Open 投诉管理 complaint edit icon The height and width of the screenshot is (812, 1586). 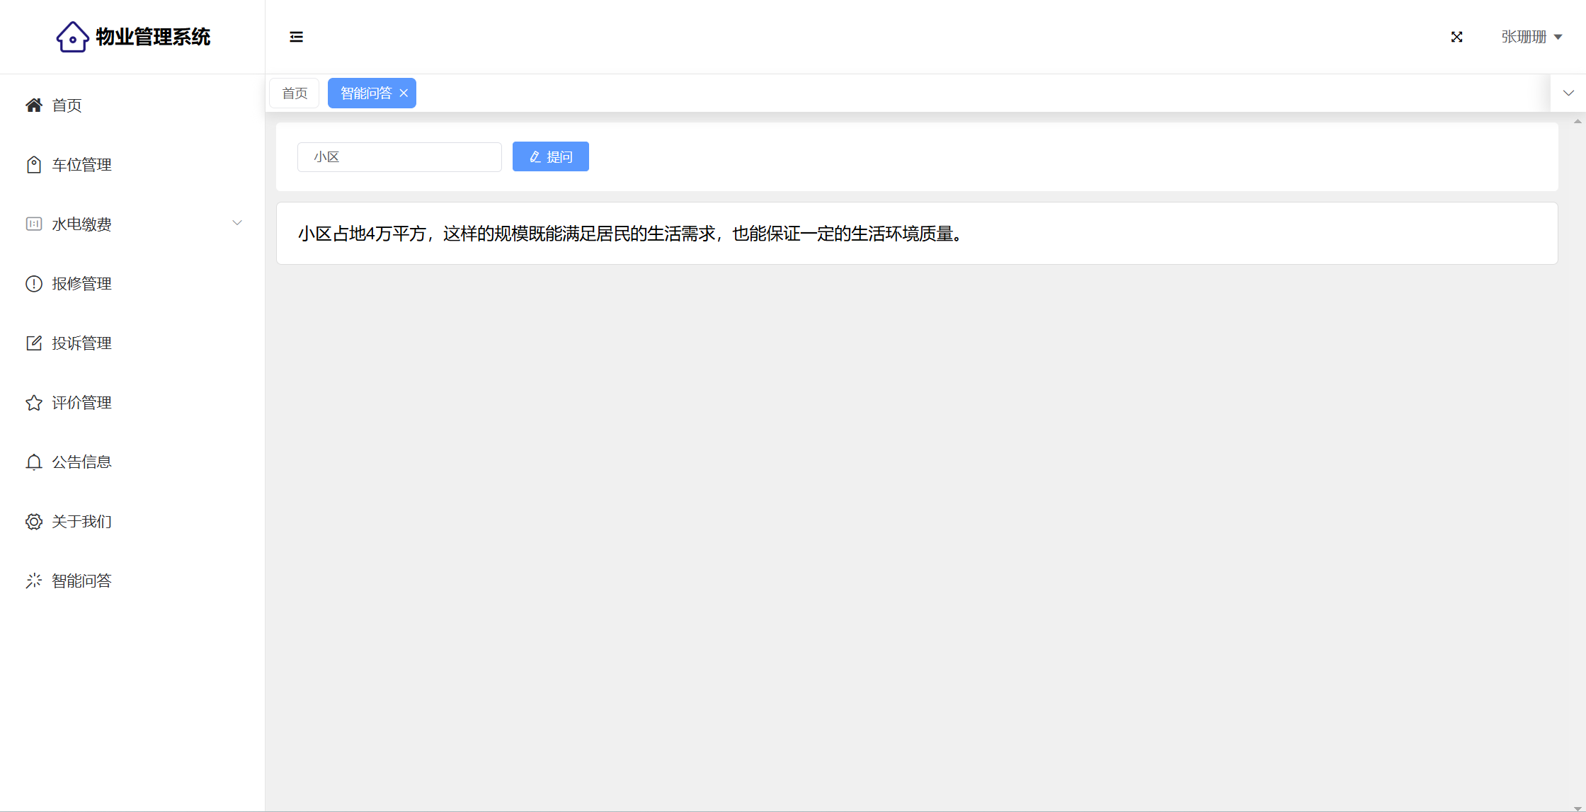point(34,343)
